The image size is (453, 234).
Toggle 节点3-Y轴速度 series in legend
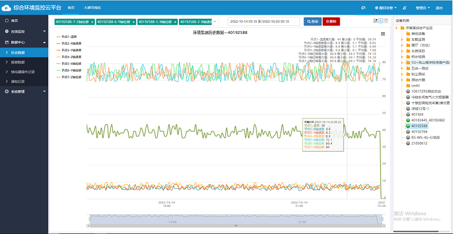[69, 50]
